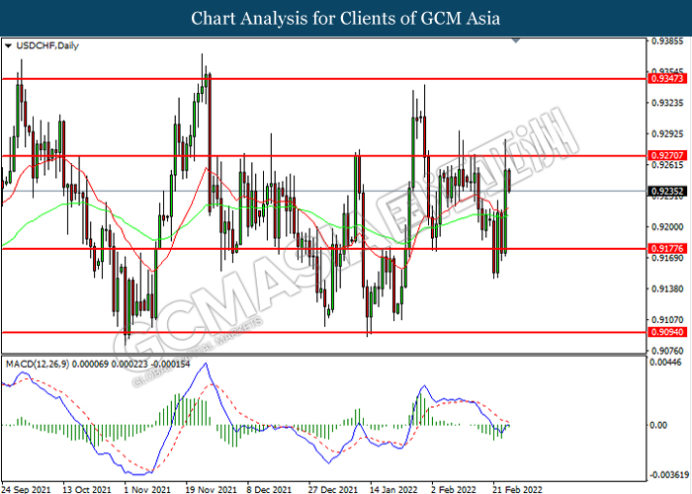Image resolution: width=692 pixels, height=494 pixels.
Task: Select the 0.90940 support price label
Action: (x=667, y=332)
